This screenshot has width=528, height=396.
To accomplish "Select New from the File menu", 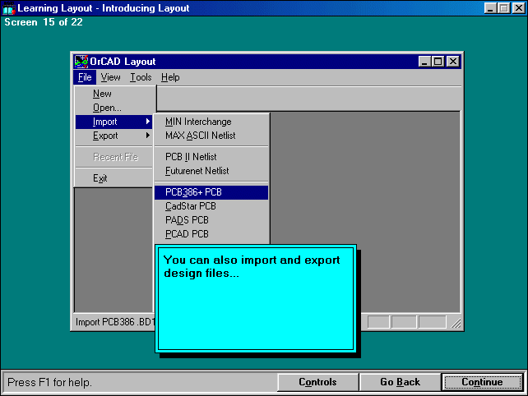I will (102, 94).
